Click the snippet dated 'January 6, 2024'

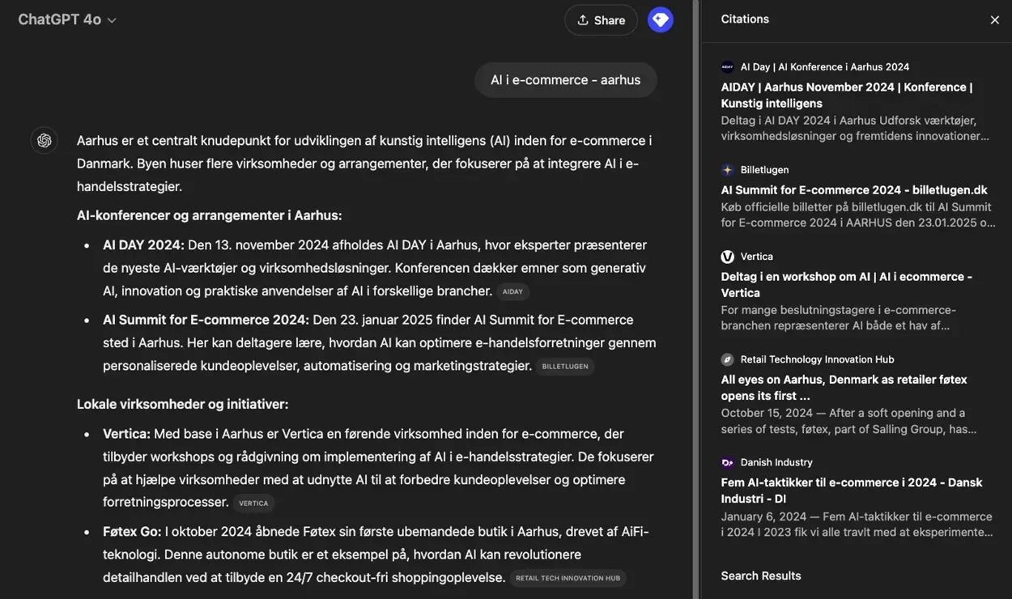point(857,524)
